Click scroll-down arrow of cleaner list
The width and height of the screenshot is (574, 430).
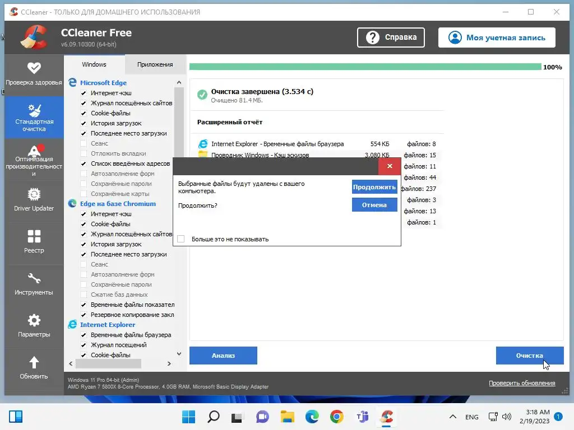179,354
